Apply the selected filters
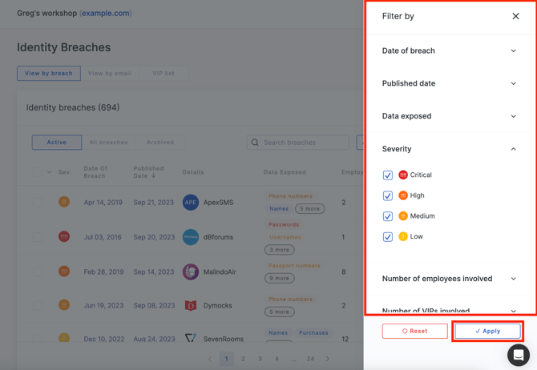Screen dimensions: 537x370 (x=487, y=331)
